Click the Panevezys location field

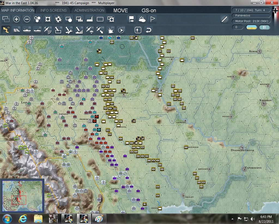click(251, 16)
